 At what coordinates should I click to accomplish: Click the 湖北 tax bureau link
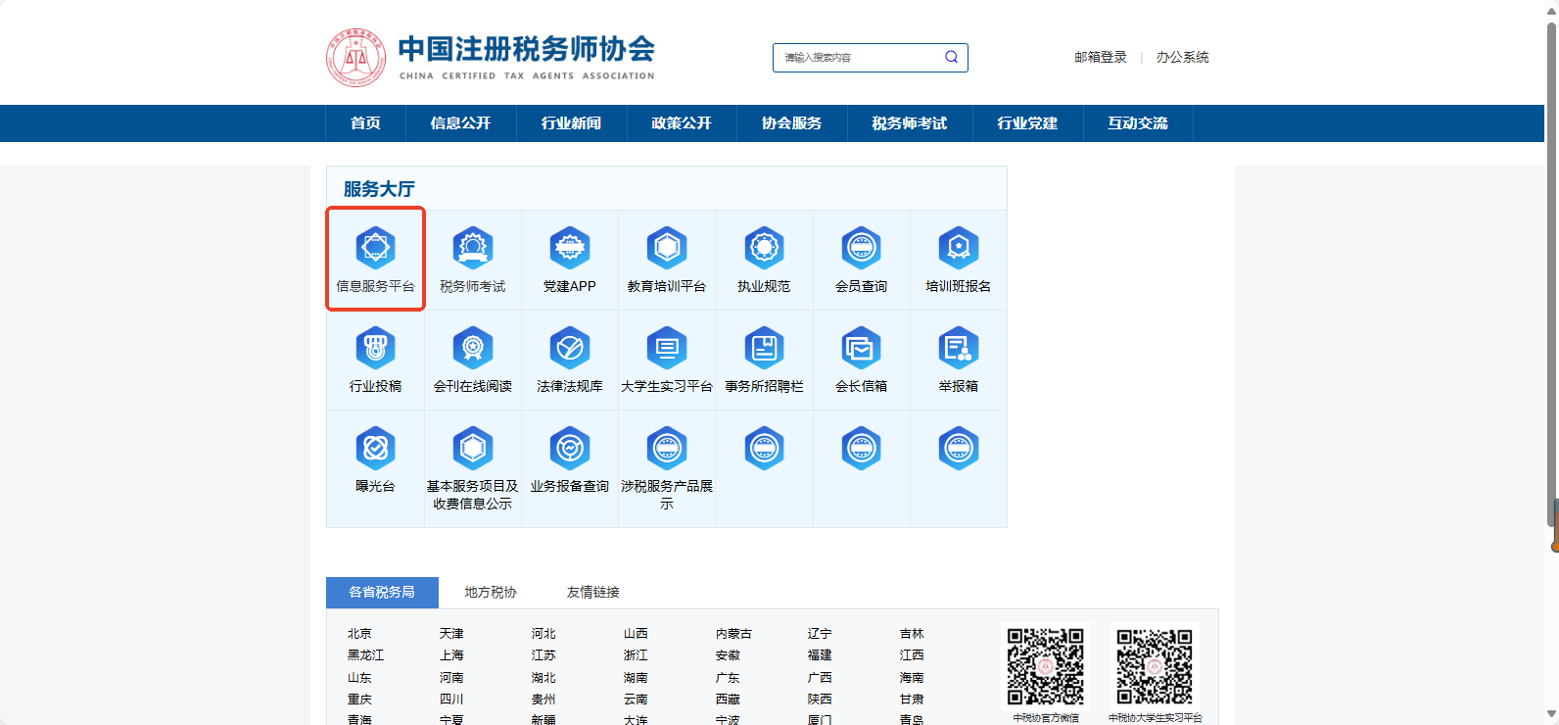[x=543, y=678]
